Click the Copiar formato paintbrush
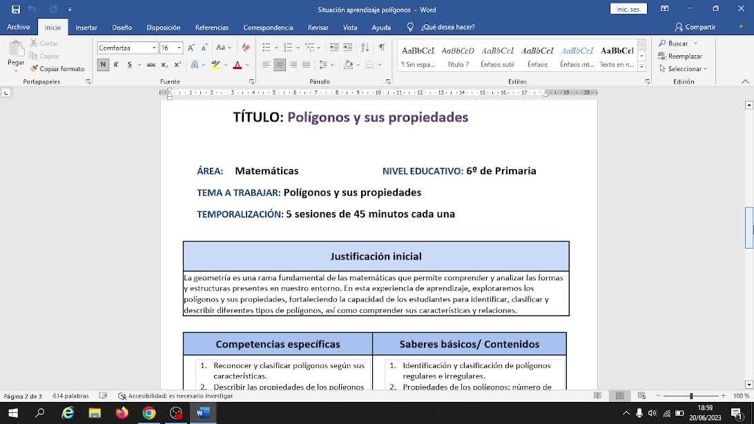This screenshot has width=754, height=424. 57,69
